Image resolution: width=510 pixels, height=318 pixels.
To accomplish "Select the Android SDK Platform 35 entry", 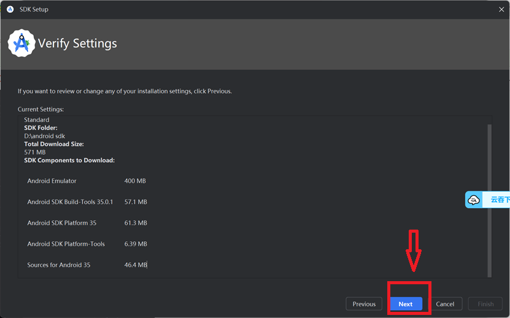I will coord(62,223).
